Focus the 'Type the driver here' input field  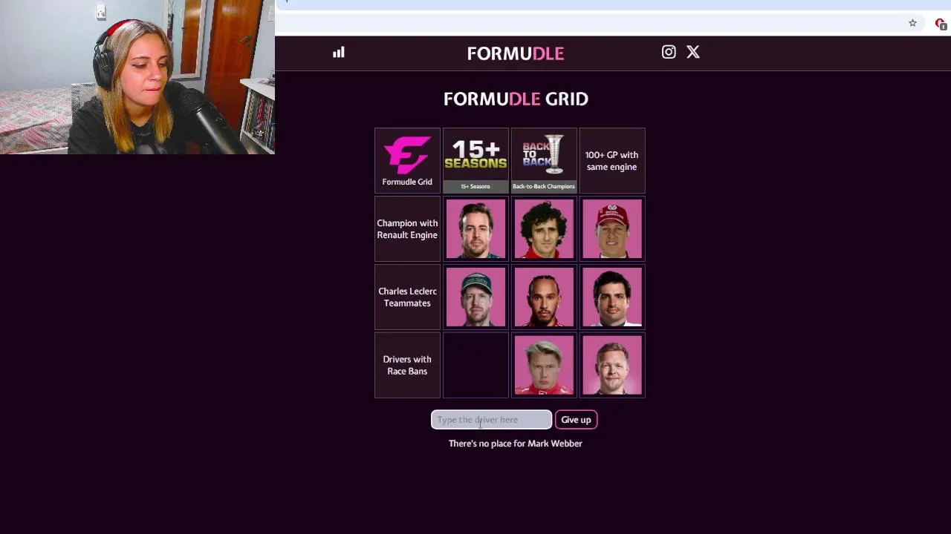491,420
